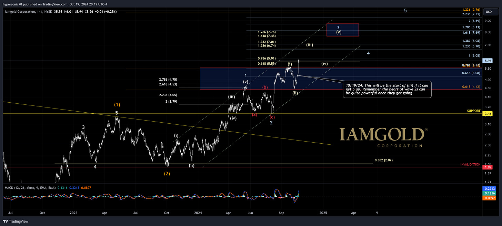Click the TradingView logo in the footer
The width and height of the screenshot is (502, 226).
16,222
